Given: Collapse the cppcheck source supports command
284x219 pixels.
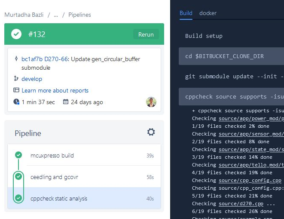Looking at the screenshot, I should pos(232,97).
